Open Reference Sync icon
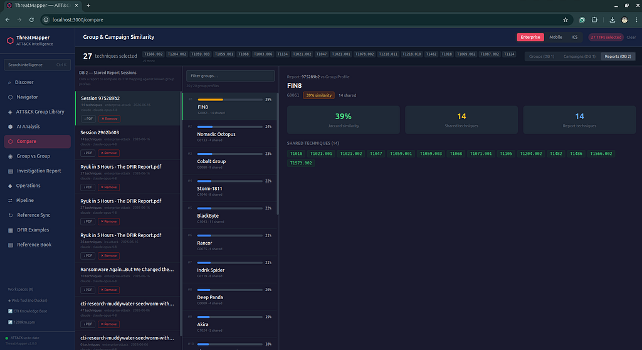The width and height of the screenshot is (642, 350). [10, 215]
